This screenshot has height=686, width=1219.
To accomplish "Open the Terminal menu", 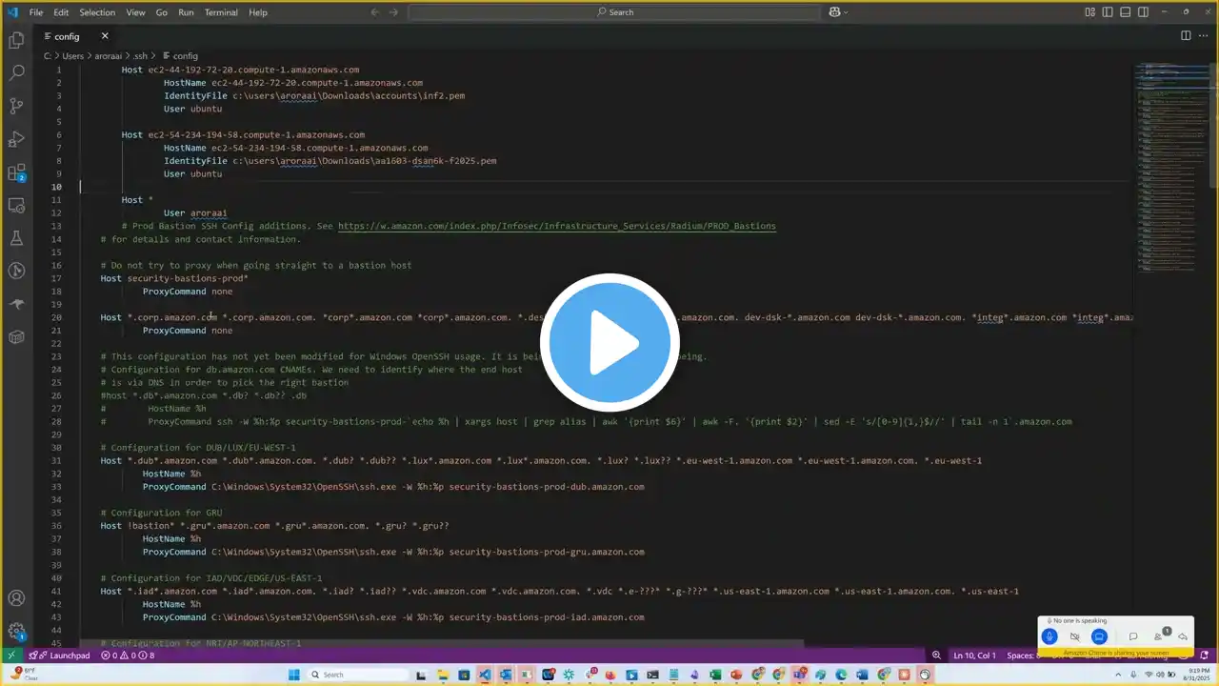I will 221,12.
